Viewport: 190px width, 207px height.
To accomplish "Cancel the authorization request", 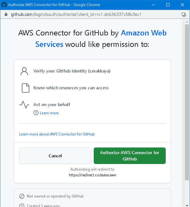I will point(55,156).
